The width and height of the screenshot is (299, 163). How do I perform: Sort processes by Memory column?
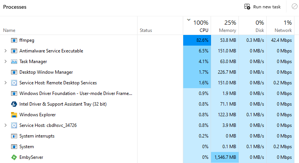[225, 26]
